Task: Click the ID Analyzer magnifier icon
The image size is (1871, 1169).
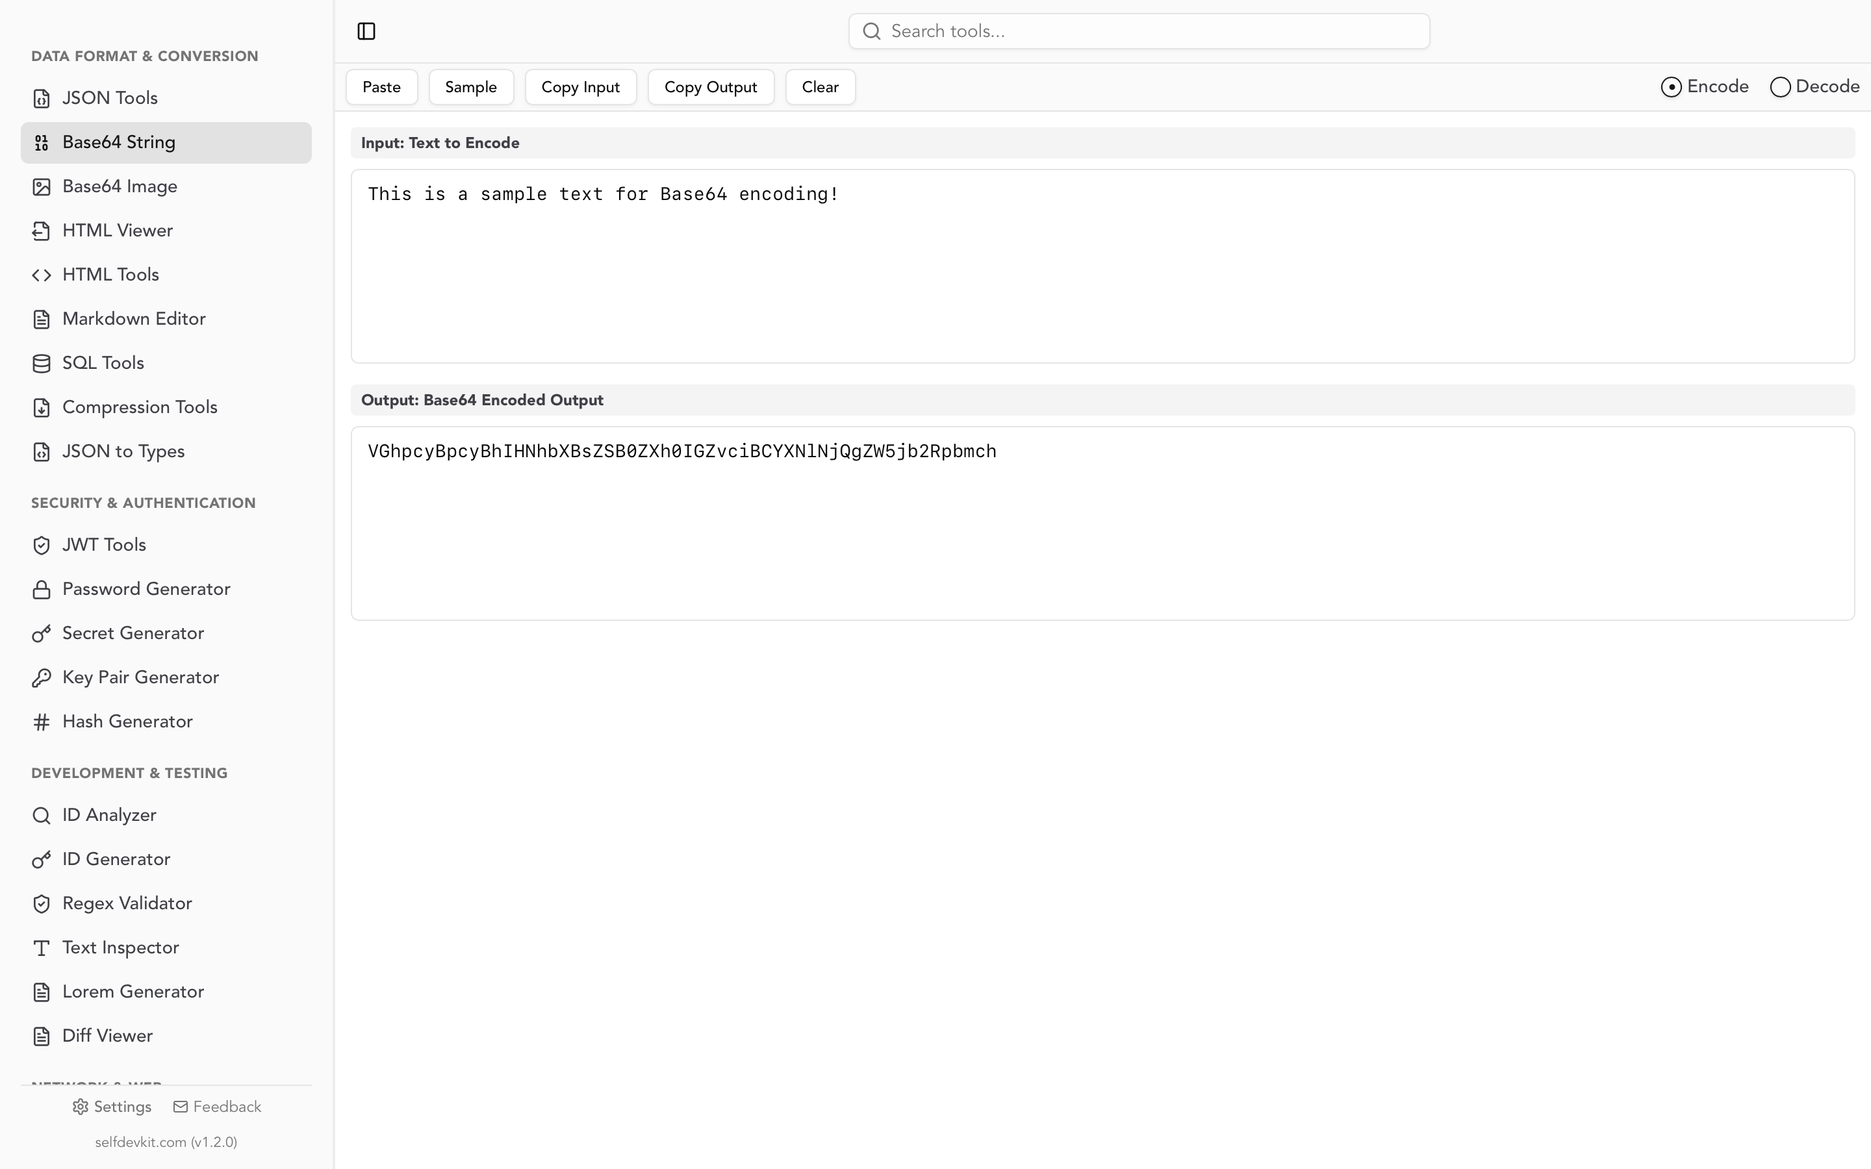Action: [x=42, y=816]
